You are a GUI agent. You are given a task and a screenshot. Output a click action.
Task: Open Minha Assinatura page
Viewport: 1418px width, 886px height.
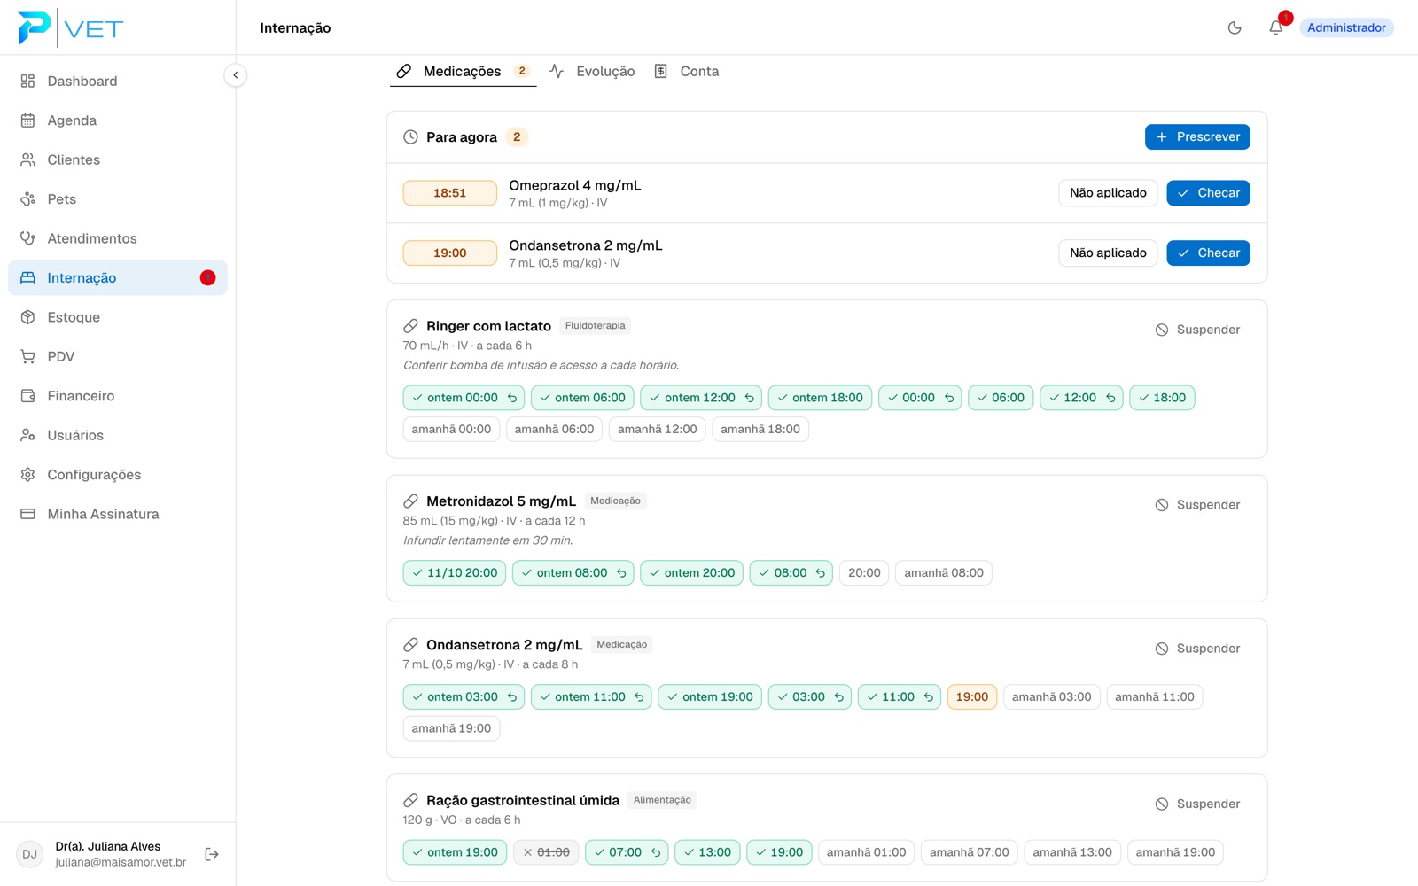click(118, 514)
